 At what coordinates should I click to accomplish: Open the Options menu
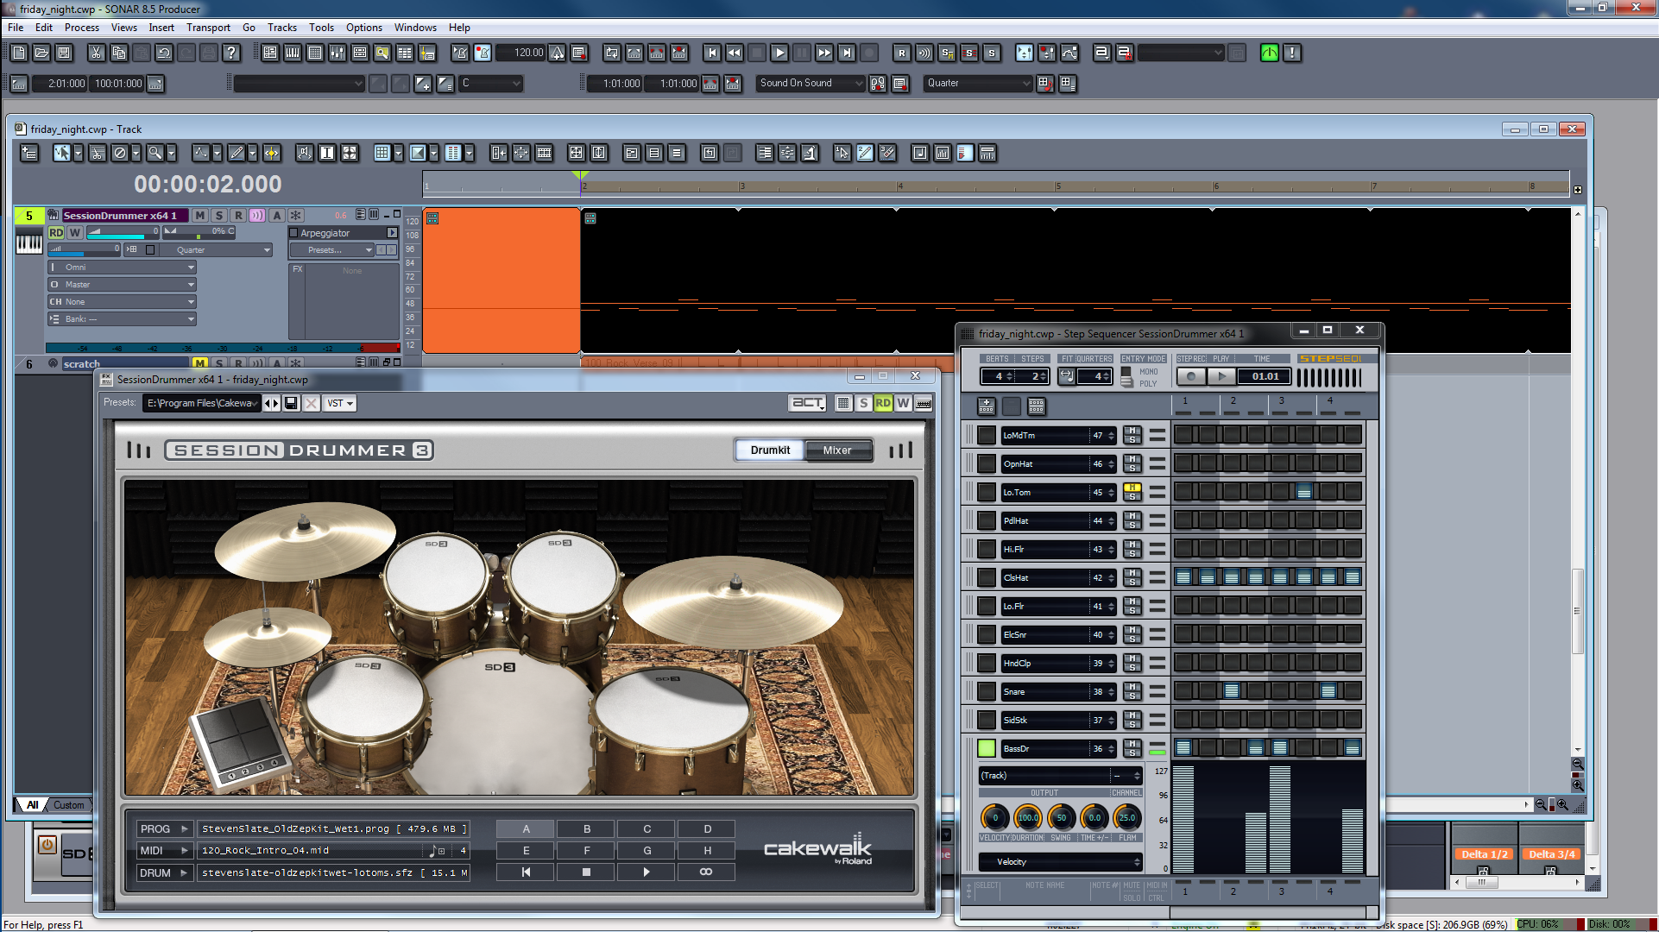(363, 28)
